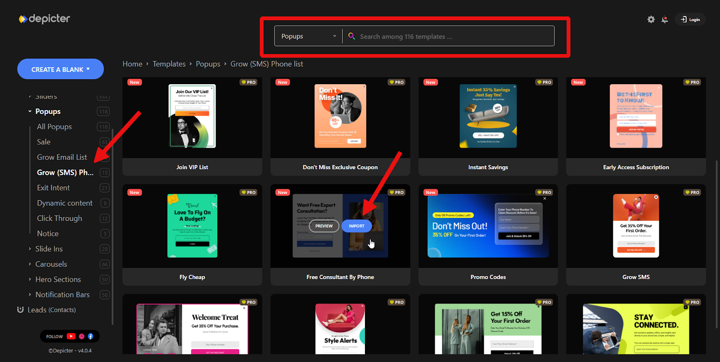Import Free Consultant By Phone template
The height and width of the screenshot is (362, 720).
pos(356,226)
